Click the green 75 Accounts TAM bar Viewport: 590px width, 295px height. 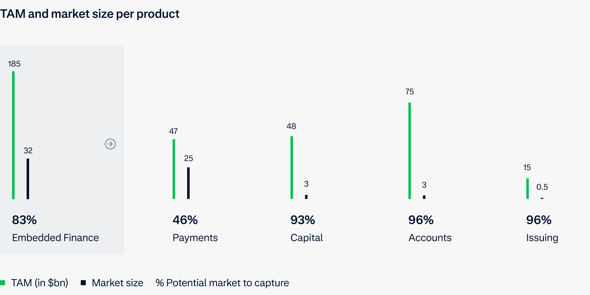410,151
